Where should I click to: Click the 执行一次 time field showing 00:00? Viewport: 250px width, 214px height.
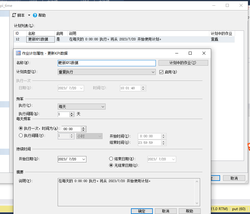[x=71, y=129]
